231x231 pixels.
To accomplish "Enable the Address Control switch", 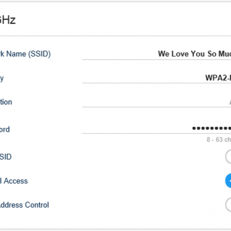I will tap(228, 205).
